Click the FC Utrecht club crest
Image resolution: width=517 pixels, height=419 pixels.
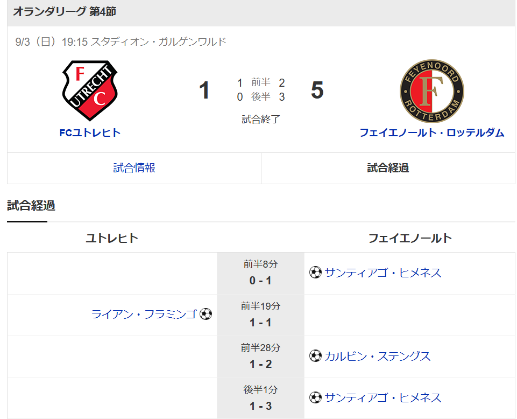point(90,90)
